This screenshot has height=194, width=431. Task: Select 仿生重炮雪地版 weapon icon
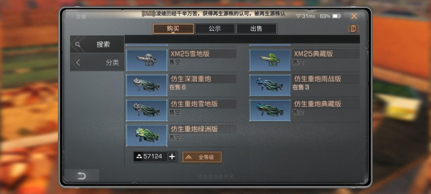click(x=147, y=111)
